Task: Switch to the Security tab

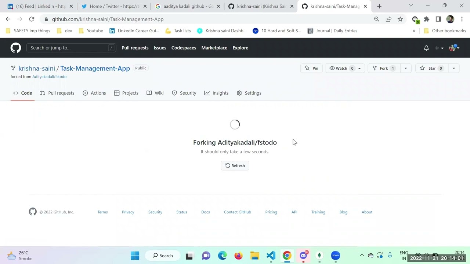Action: (184, 93)
